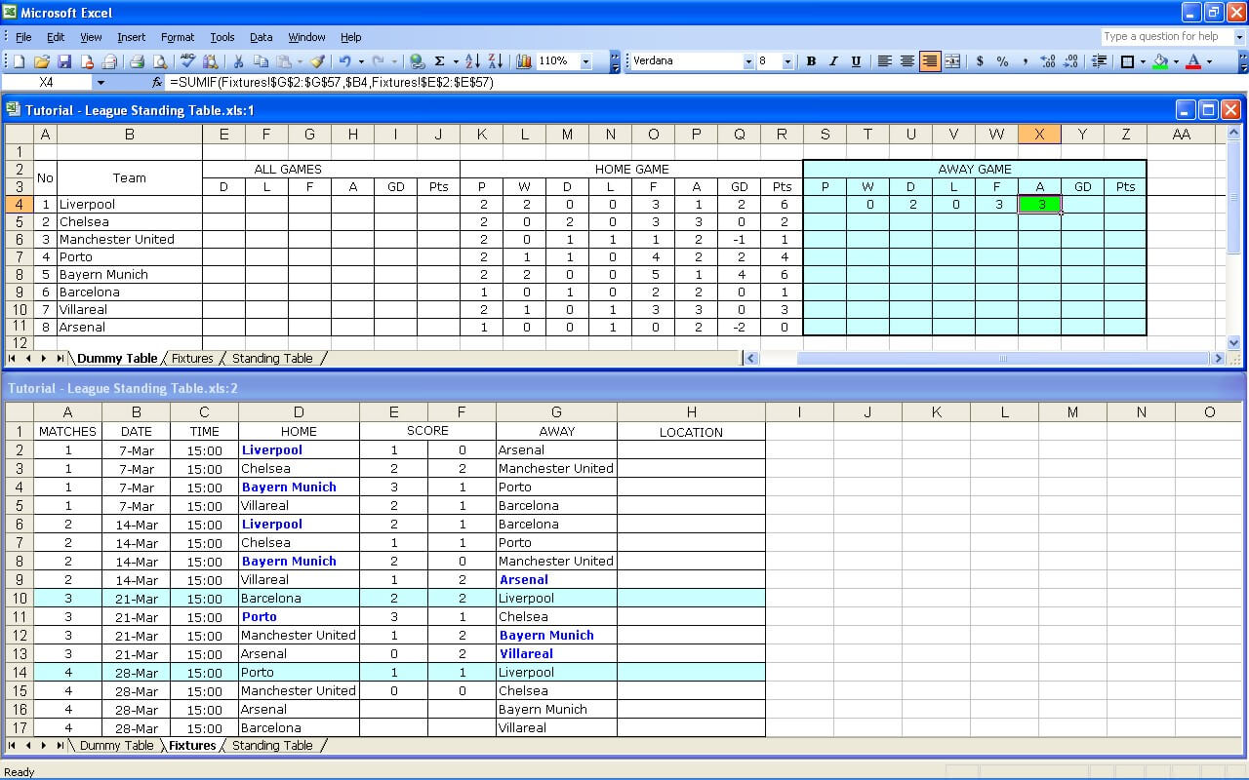Run the ABC Spelling check icon
Viewport: 1249px width, 780px height.
[x=187, y=61]
